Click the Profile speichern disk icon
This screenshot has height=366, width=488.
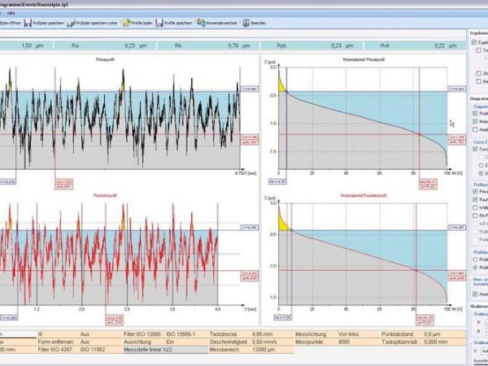tap(159, 23)
